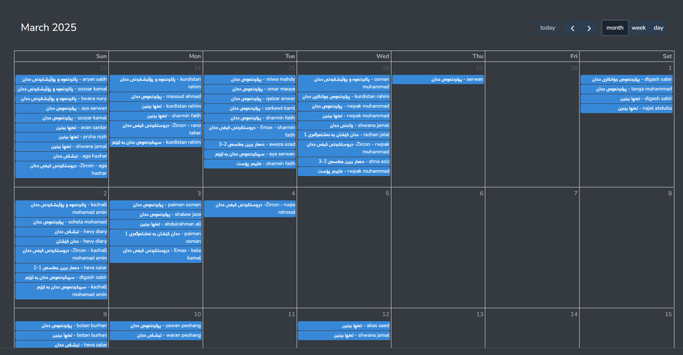
Task: Click day number 14 in the calendar
Action: (573, 315)
